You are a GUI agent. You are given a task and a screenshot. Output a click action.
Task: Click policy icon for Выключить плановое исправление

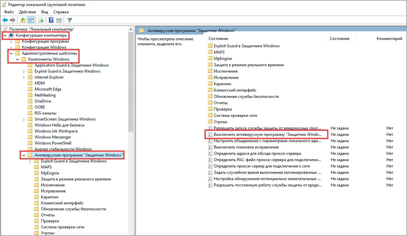click(210, 147)
